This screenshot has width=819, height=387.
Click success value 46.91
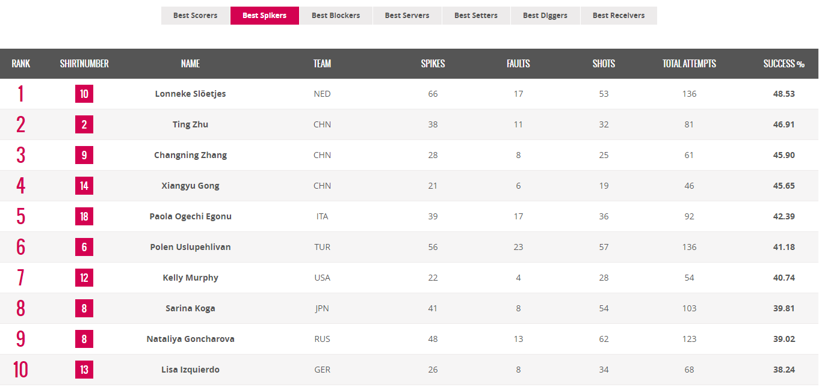pyautogui.click(x=783, y=124)
